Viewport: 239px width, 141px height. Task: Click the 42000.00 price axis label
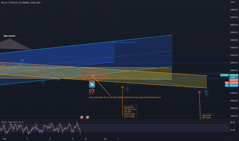click(x=234, y=17)
